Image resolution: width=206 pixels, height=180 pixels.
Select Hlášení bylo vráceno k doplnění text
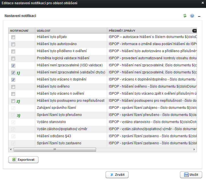62,79
